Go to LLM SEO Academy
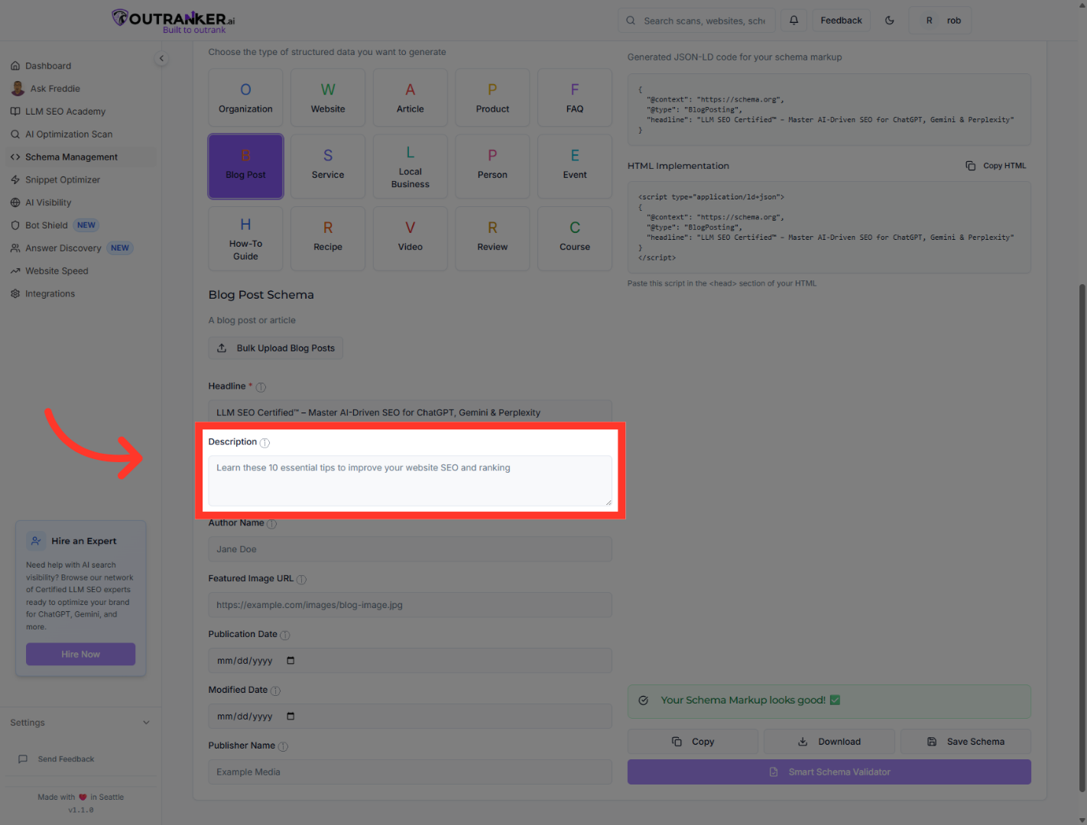 click(x=80, y=112)
